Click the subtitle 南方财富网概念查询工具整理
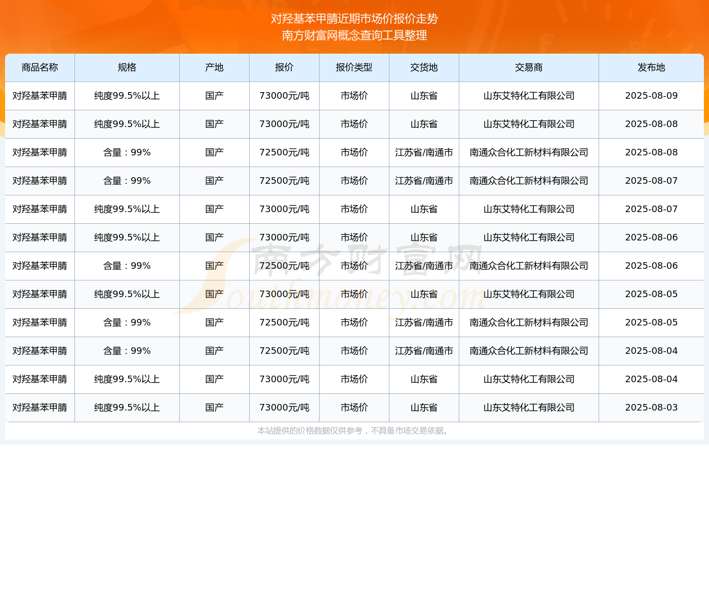Viewport: 709px width, 610px height. [x=354, y=35]
